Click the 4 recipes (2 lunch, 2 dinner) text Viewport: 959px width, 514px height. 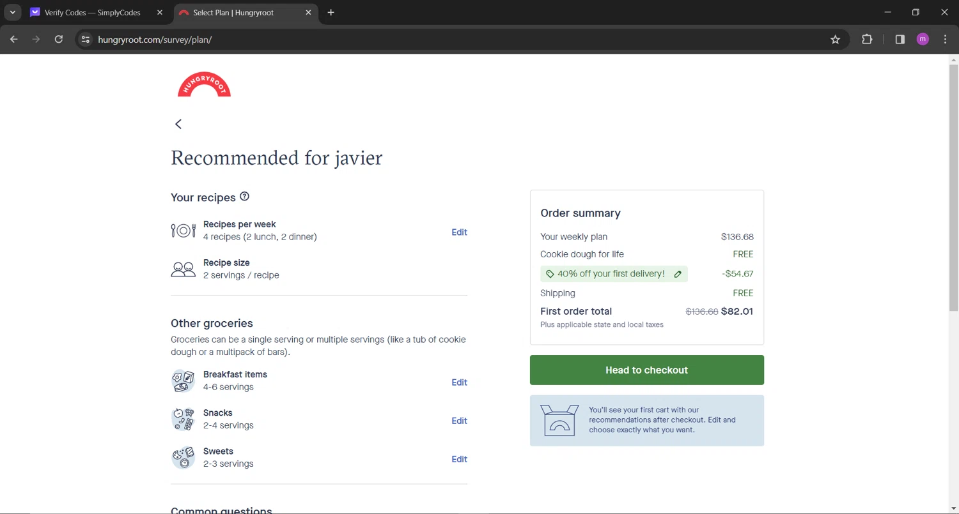coord(260,237)
